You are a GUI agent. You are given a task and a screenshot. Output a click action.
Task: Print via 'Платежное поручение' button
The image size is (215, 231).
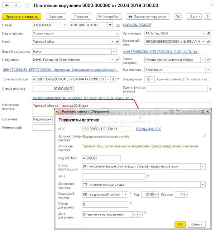coord(148,17)
